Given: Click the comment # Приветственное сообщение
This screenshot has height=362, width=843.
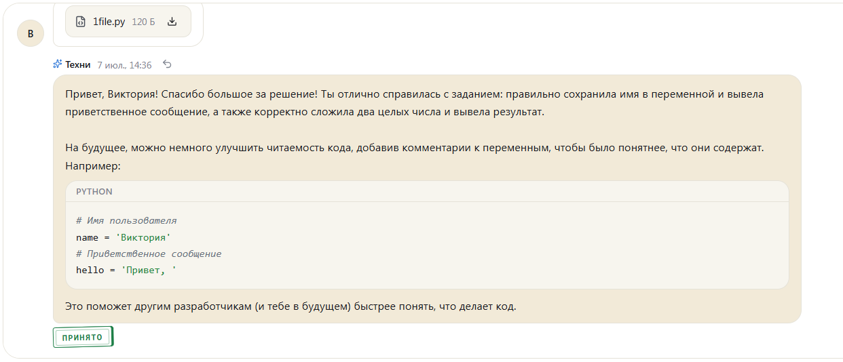Looking at the screenshot, I should [149, 254].
